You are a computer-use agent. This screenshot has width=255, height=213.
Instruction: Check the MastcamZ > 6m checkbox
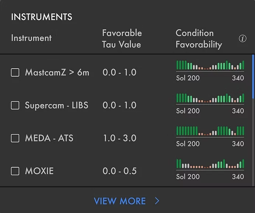[x=15, y=72]
